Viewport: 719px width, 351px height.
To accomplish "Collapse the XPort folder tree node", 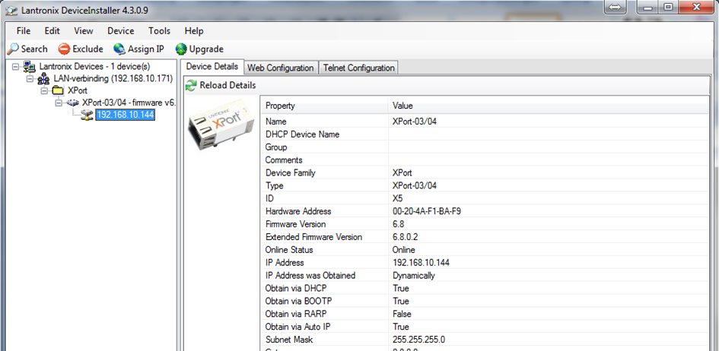I will point(45,90).
